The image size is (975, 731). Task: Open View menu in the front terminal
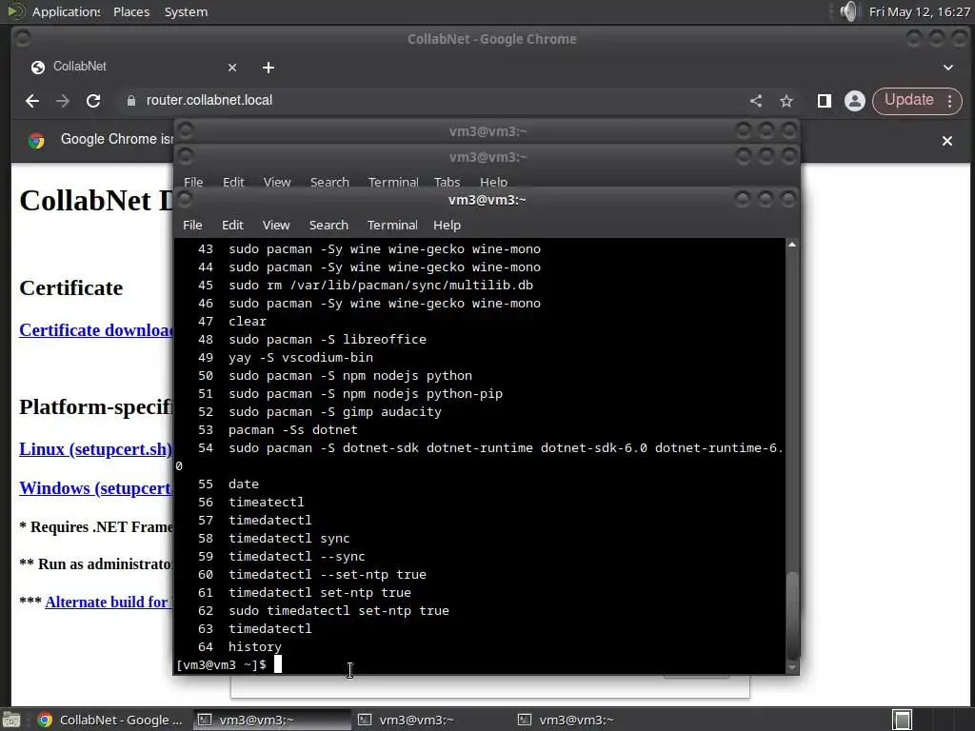tap(275, 225)
